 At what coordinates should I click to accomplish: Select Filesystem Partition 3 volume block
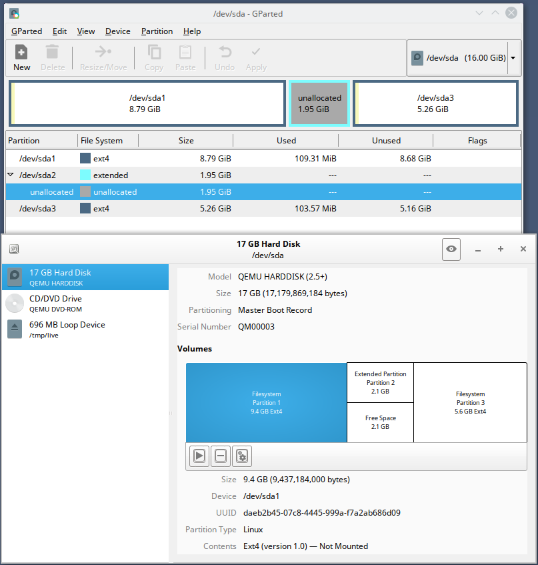pyautogui.click(x=470, y=402)
